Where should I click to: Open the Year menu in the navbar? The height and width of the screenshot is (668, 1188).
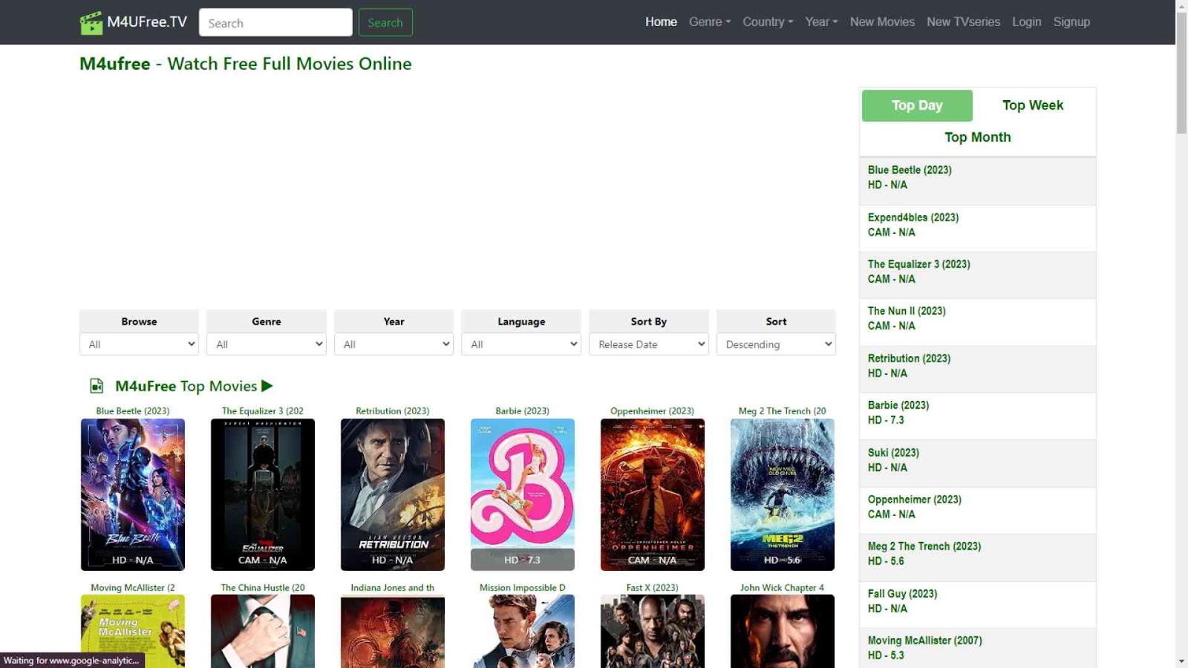click(x=821, y=22)
